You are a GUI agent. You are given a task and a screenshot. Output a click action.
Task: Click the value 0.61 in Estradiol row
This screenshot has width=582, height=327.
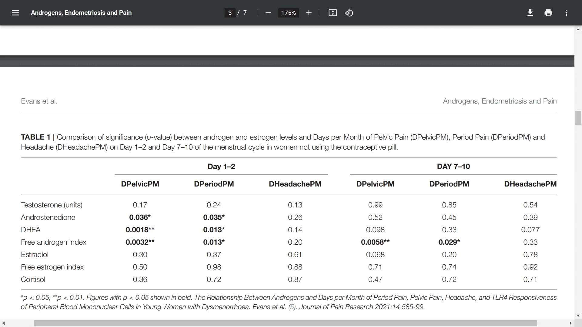click(295, 255)
